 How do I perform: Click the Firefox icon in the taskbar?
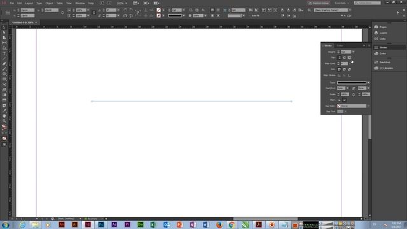[x=219, y=225]
